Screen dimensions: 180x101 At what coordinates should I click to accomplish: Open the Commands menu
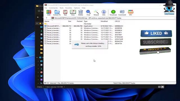click(x=53, y=8)
